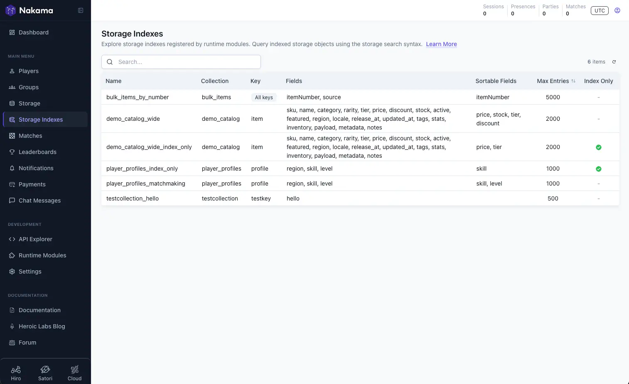The image size is (629, 384).
Task: Click the bulk_items collection cell
Action: [216, 97]
